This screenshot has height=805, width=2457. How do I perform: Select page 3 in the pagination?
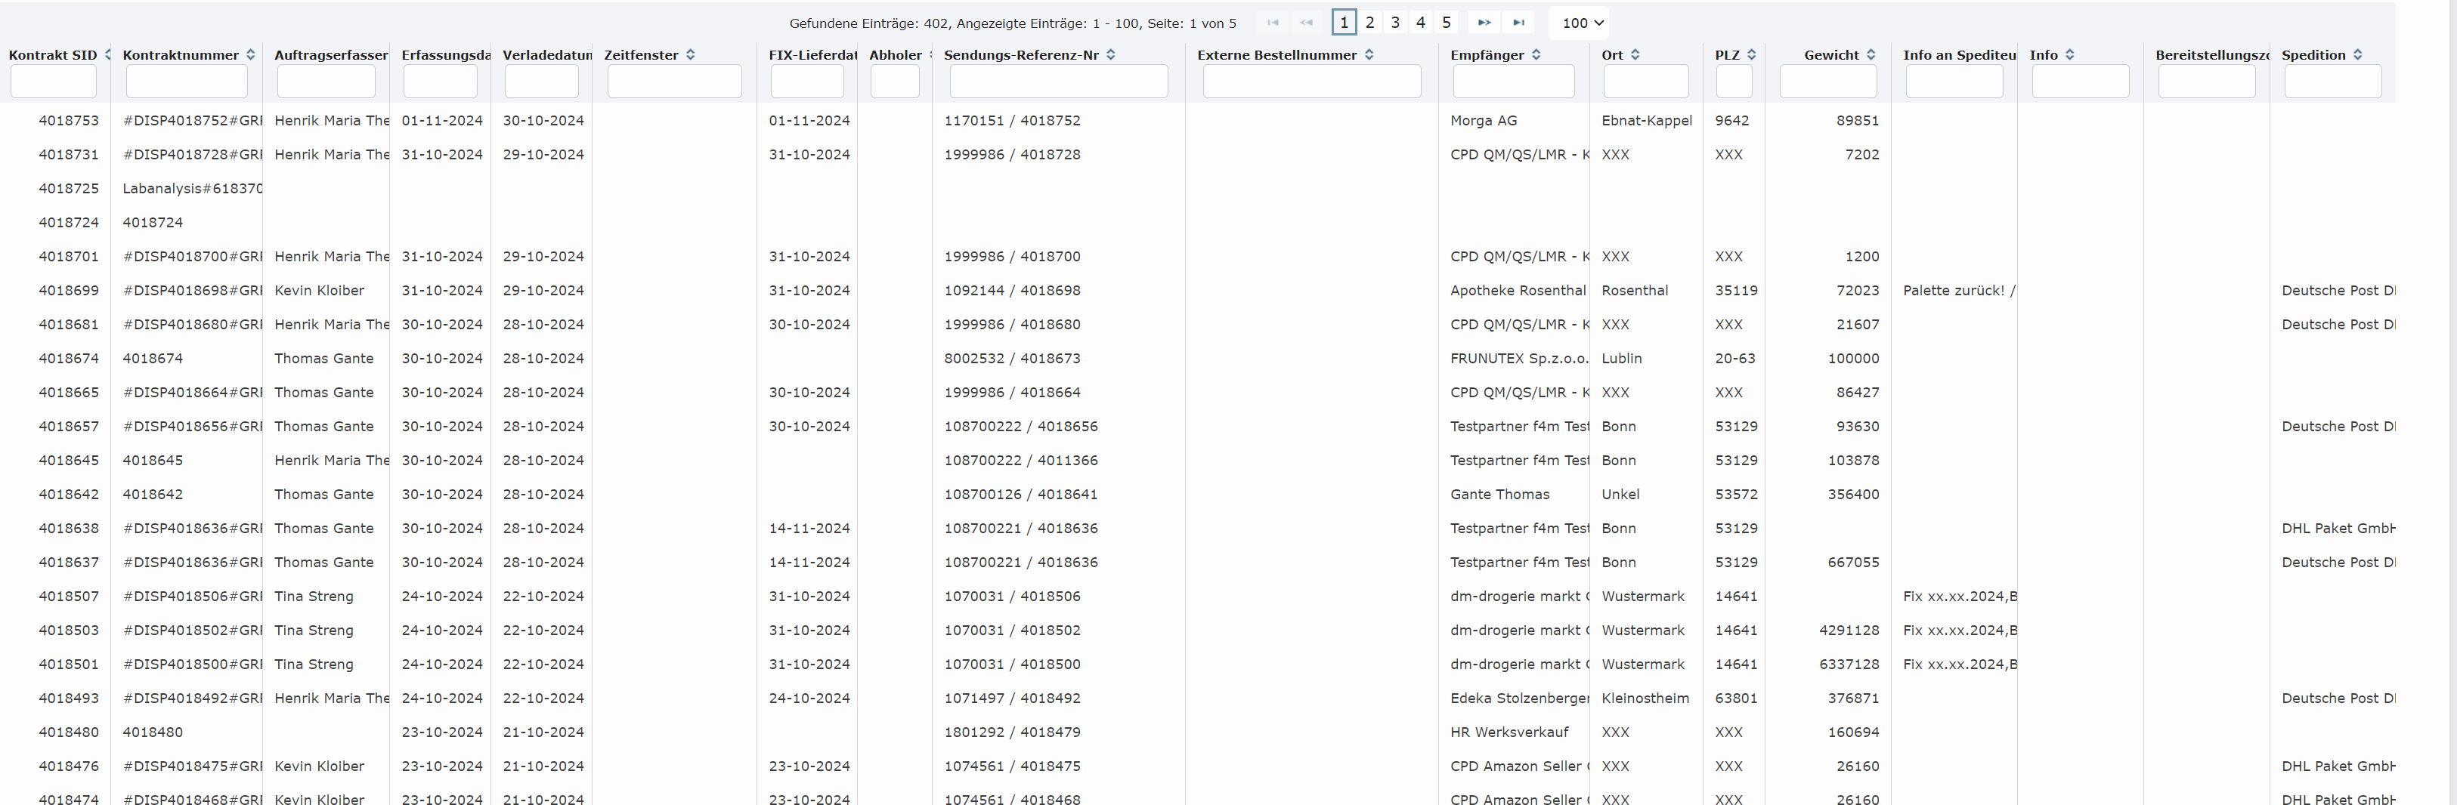1395,23
